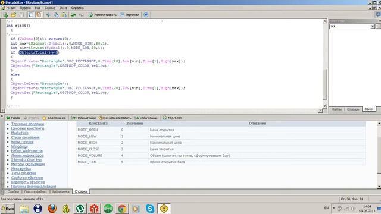Click the MODE_HIGH table cell

tap(98, 143)
